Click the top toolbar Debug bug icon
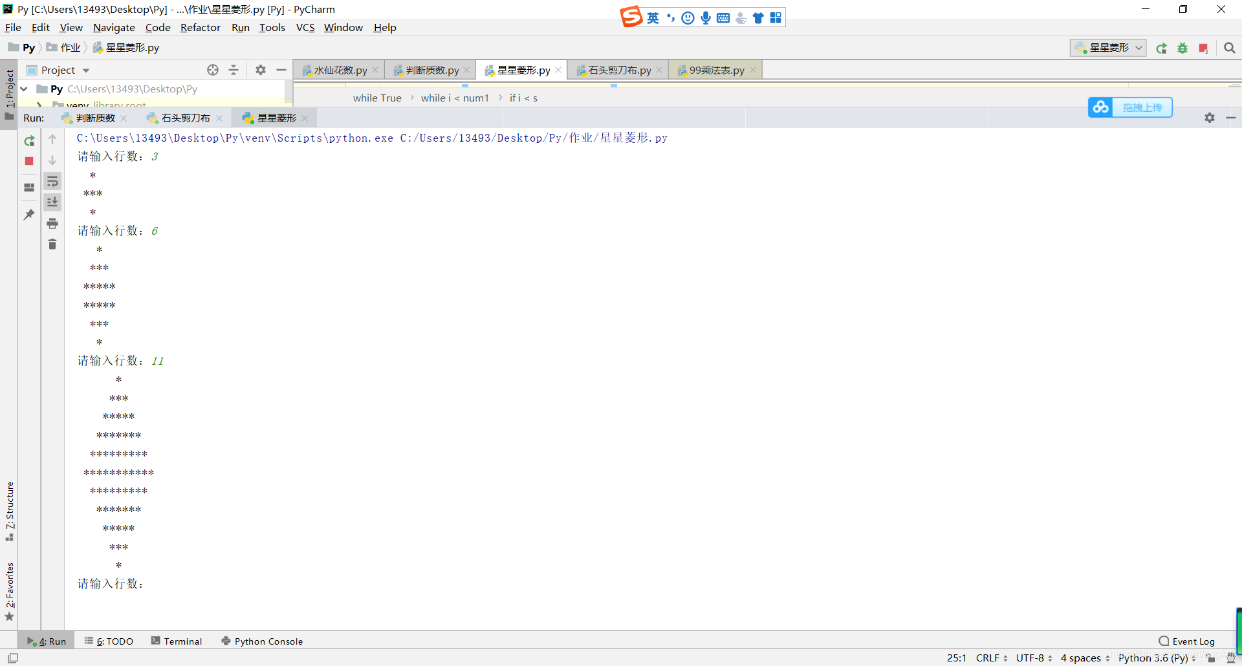Screen dimensions: 1242x666 pyautogui.click(x=1182, y=48)
